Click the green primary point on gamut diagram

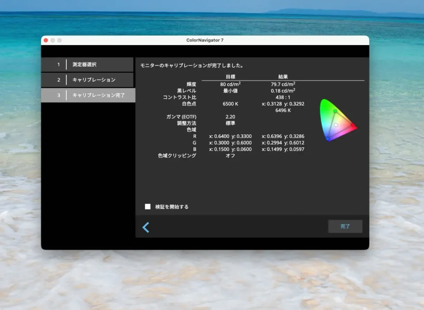(x=335, y=111)
